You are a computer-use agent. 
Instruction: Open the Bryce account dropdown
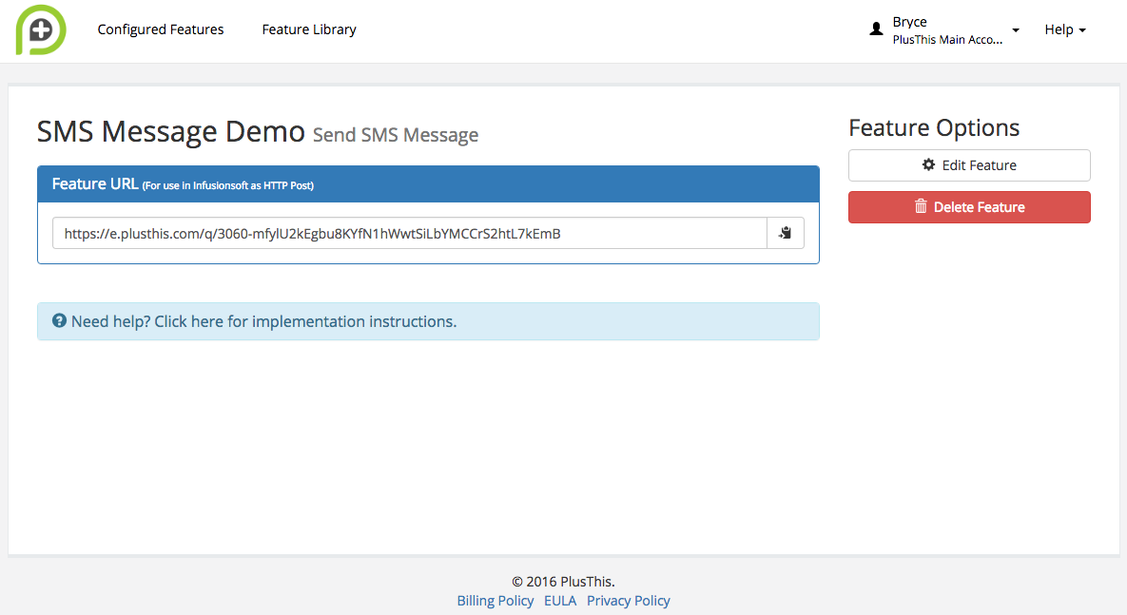tap(944, 30)
